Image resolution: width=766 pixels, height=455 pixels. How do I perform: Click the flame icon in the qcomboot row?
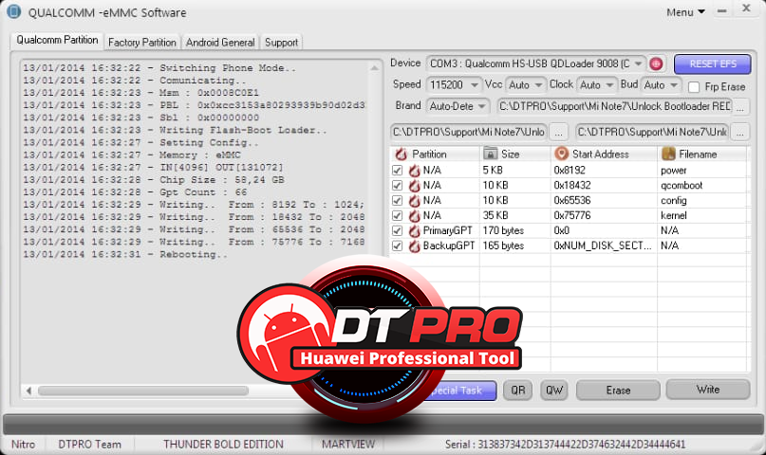[414, 185]
